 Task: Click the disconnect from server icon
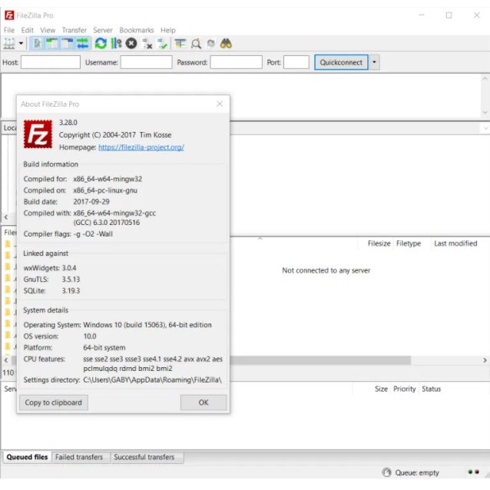pos(147,44)
